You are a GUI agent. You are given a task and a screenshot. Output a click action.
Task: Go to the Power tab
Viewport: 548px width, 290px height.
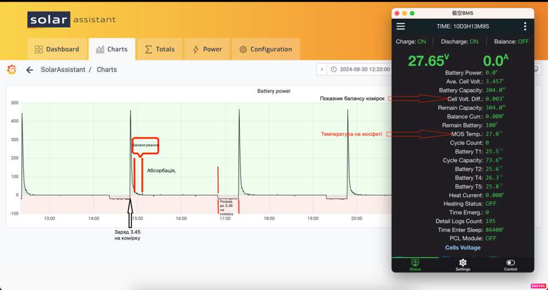207,49
